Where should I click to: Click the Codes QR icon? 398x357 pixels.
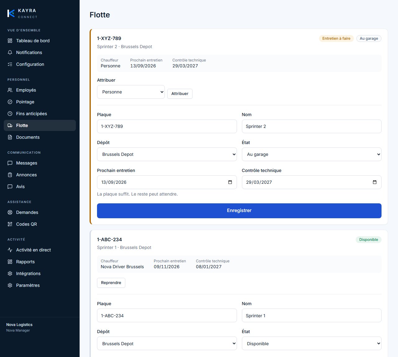pos(10,224)
